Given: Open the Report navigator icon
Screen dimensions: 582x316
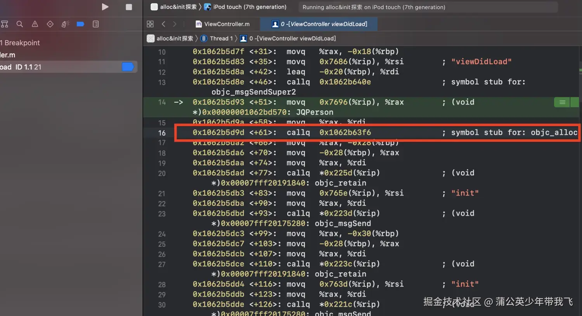Looking at the screenshot, I should point(96,24).
